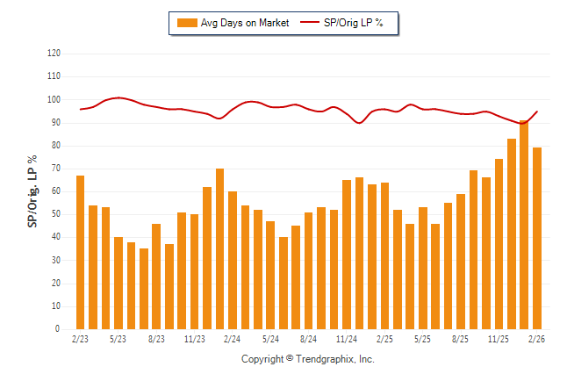Click the bar above the 2/24 axis label
The height and width of the screenshot is (381, 567).
(233, 260)
